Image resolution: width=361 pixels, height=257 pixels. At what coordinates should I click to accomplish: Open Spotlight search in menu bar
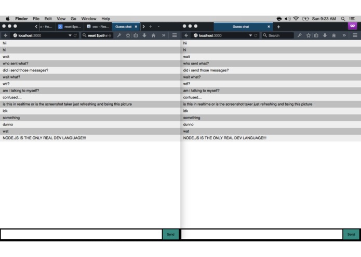click(x=343, y=19)
